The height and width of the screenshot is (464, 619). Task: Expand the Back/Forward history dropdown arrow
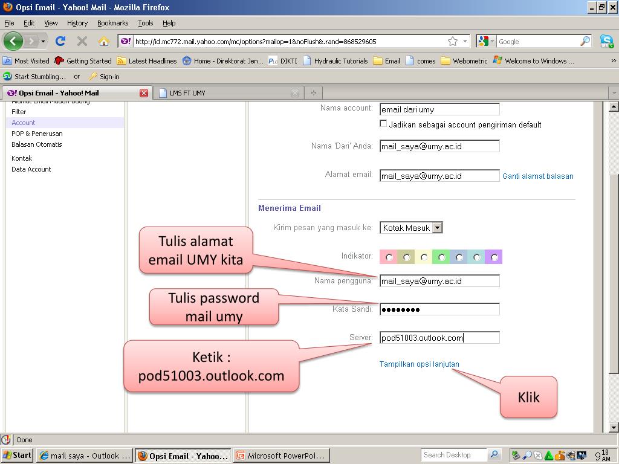43,41
